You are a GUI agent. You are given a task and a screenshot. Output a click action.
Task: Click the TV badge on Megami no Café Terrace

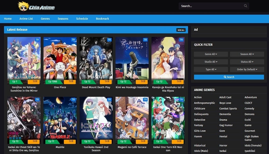[x=146, y=99]
